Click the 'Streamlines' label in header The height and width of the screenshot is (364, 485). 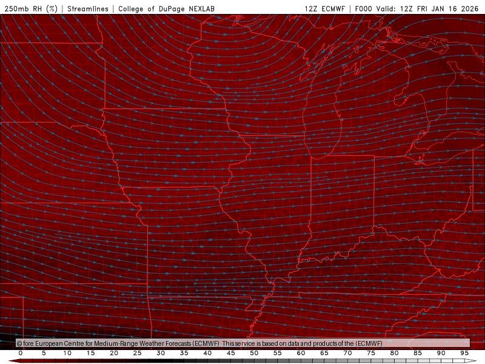click(88, 8)
